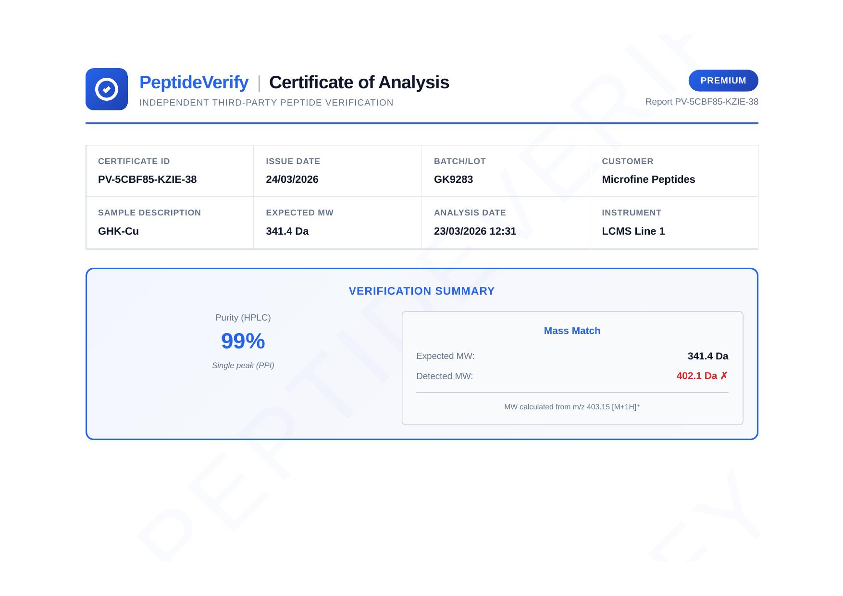This screenshot has width=843, height=596.
Task: Select customer name Microfine Peptides
Action: pos(648,179)
